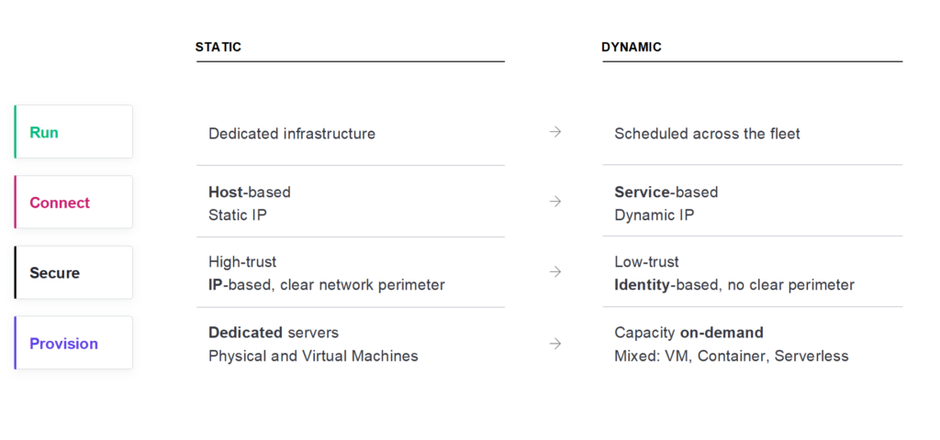Click the Dedicated infrastructure text

pyautogui.click(x=292, y=134)
